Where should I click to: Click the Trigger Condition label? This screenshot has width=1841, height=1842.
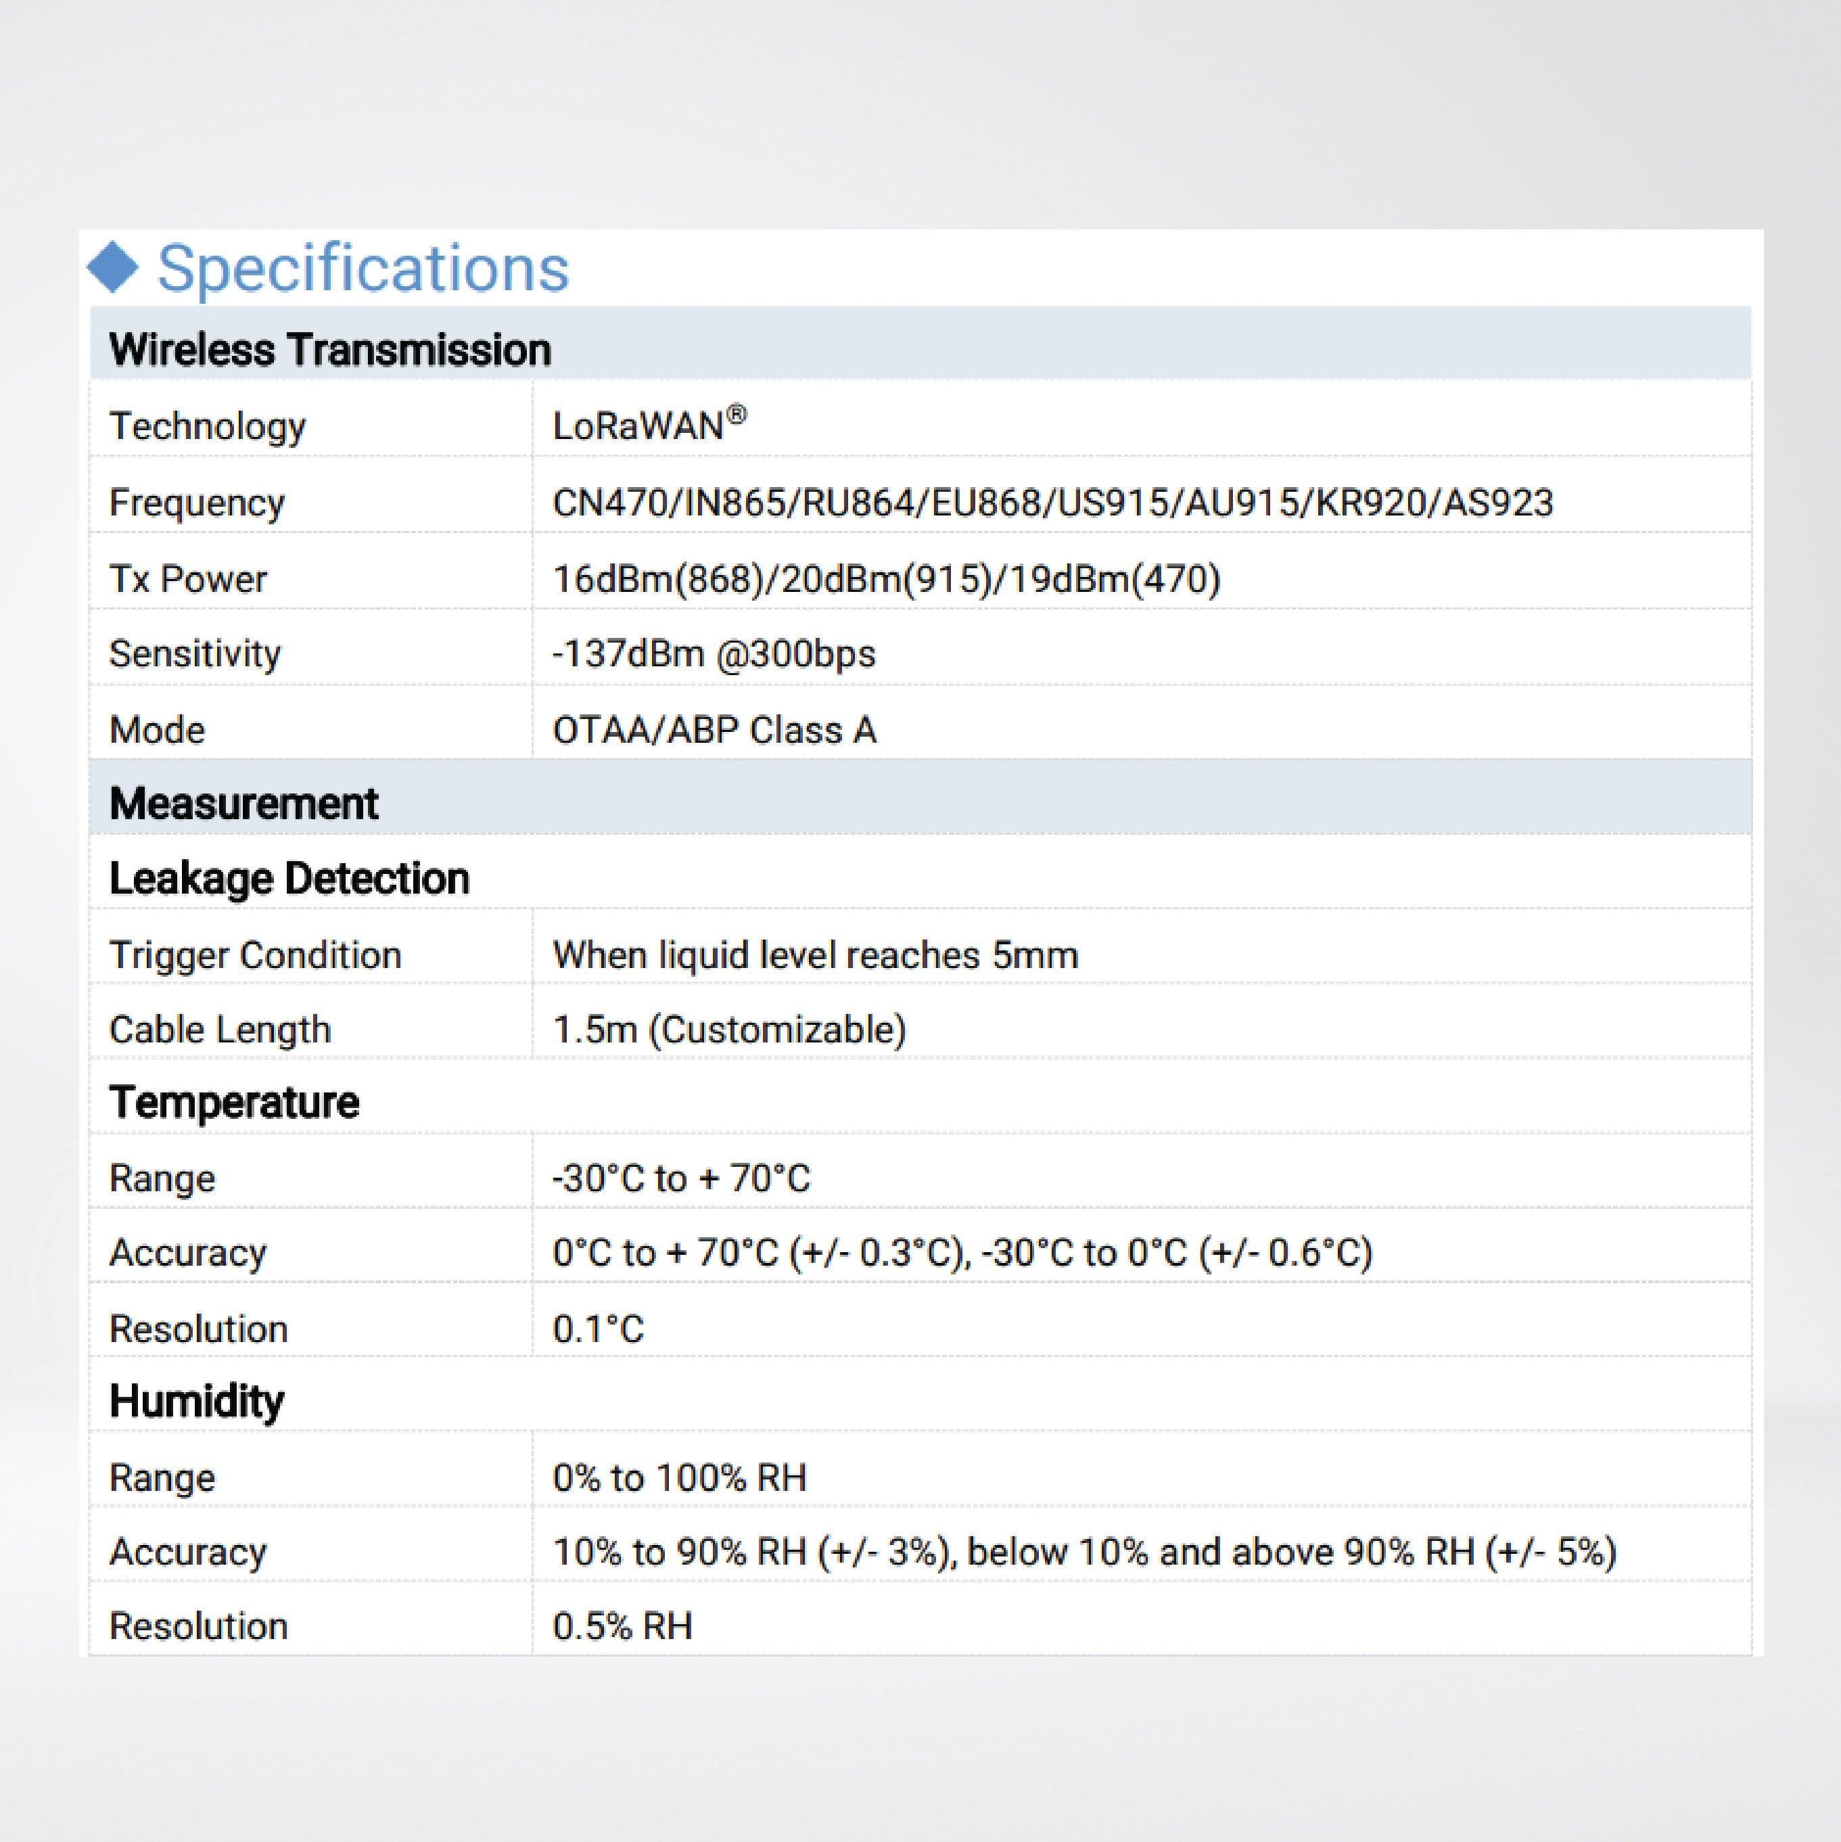[254, 954]
